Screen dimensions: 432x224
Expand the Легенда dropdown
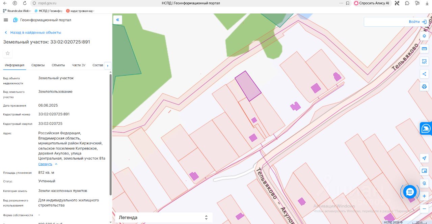pyautogui.click(x=164, y=218)
